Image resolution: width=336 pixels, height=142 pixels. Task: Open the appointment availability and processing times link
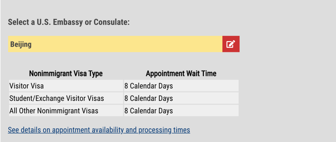[99, 130]
